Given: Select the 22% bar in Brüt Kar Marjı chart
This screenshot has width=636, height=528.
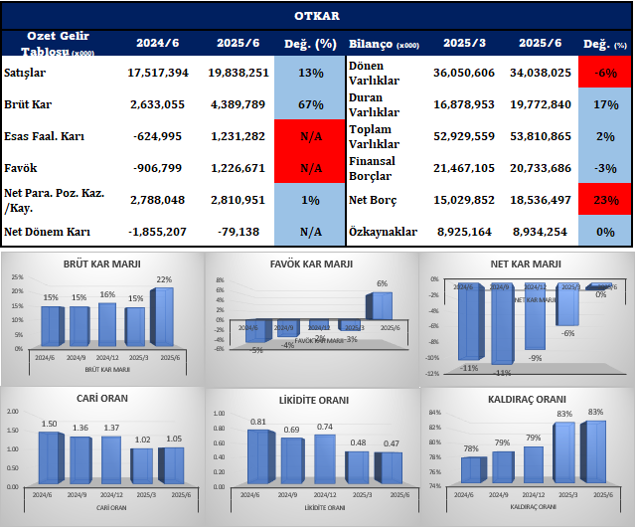Looking at the screenshot, I should pyautogui.click(x=162, y=317).
